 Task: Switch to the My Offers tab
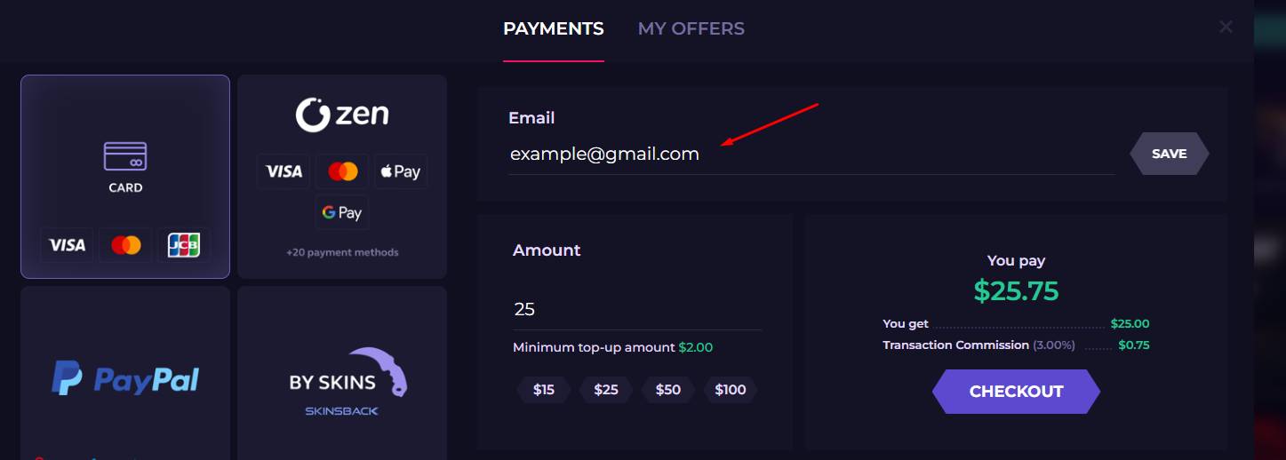(x=691, y=29)
